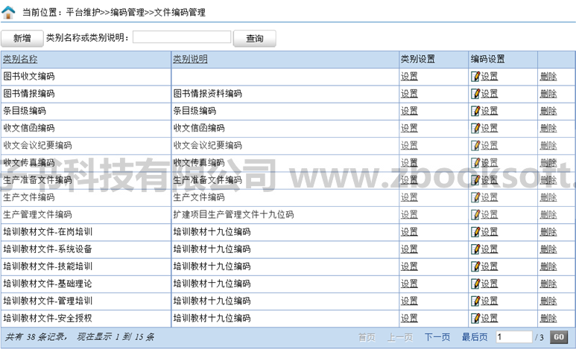Open 类别设置 link for 生产文件编码
This screenshot has height=349, width=576.
[x=409, y=197]
